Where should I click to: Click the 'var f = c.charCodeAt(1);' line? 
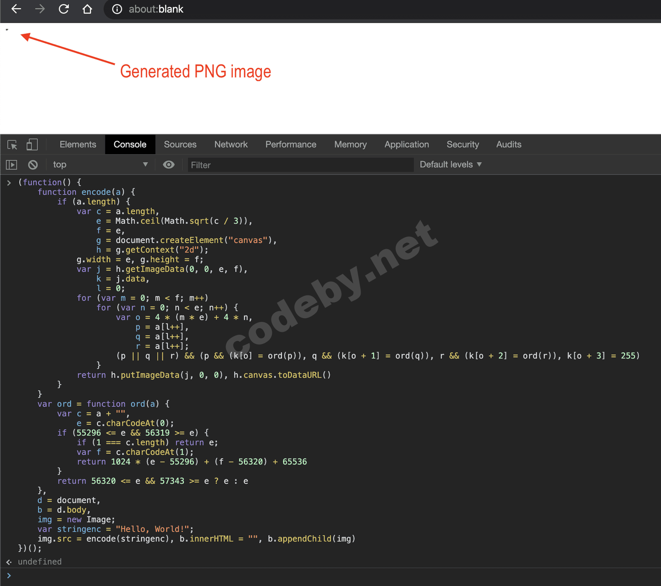click(135, 452)
